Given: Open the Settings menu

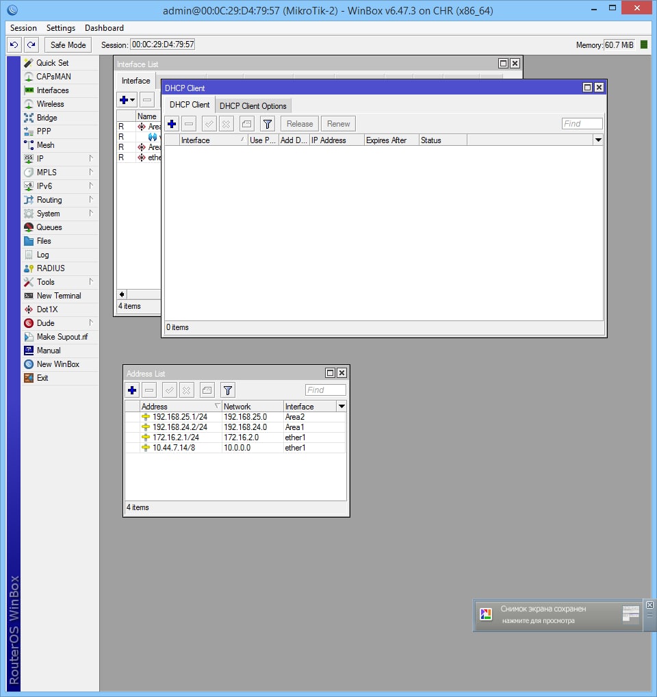Looking at the screenshot, I should click(x=61, y=28).
